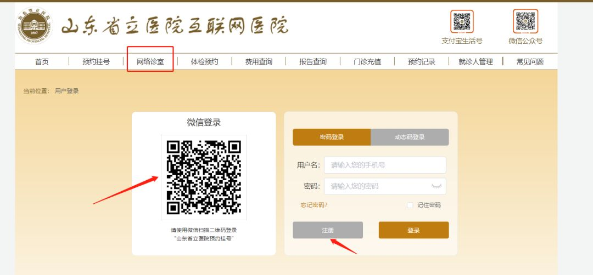Open 报告查询 menu item
The image size is (593, 275).
(x=313, y=62)
